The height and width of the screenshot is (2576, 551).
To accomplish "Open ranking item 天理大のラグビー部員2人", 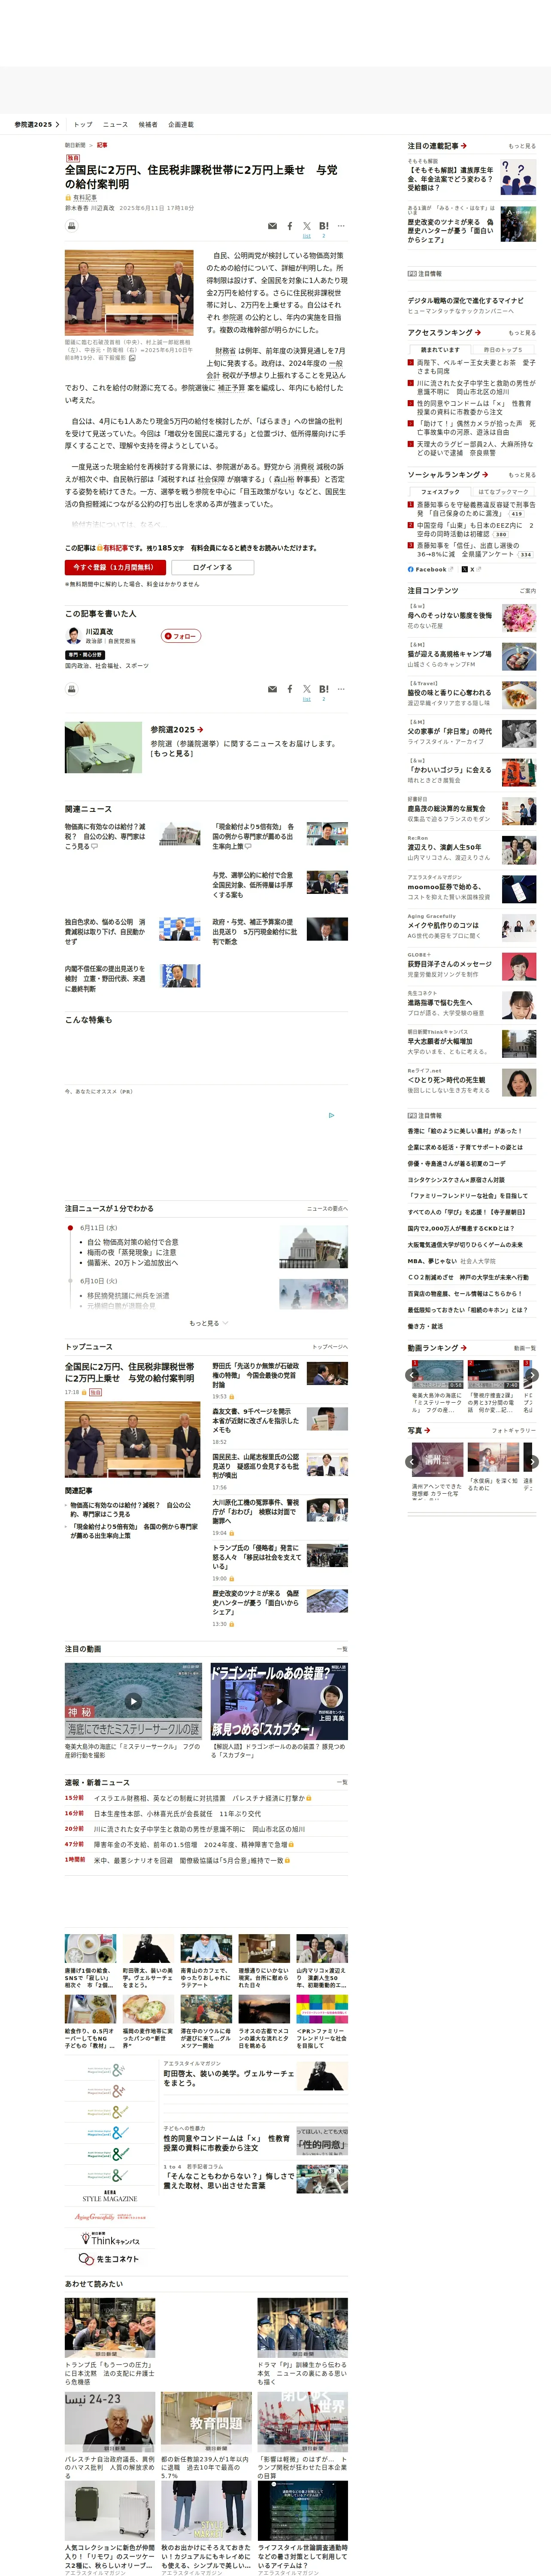I will click(476, 449).
